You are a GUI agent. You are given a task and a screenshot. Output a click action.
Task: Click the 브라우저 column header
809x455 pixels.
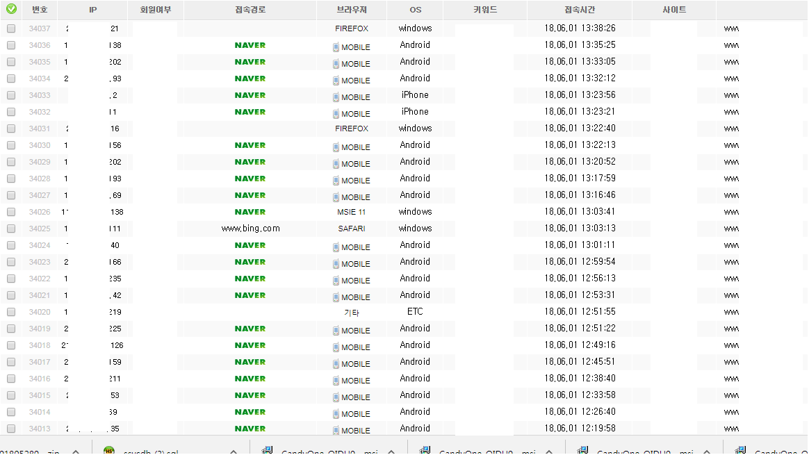[x=352, y=10]
